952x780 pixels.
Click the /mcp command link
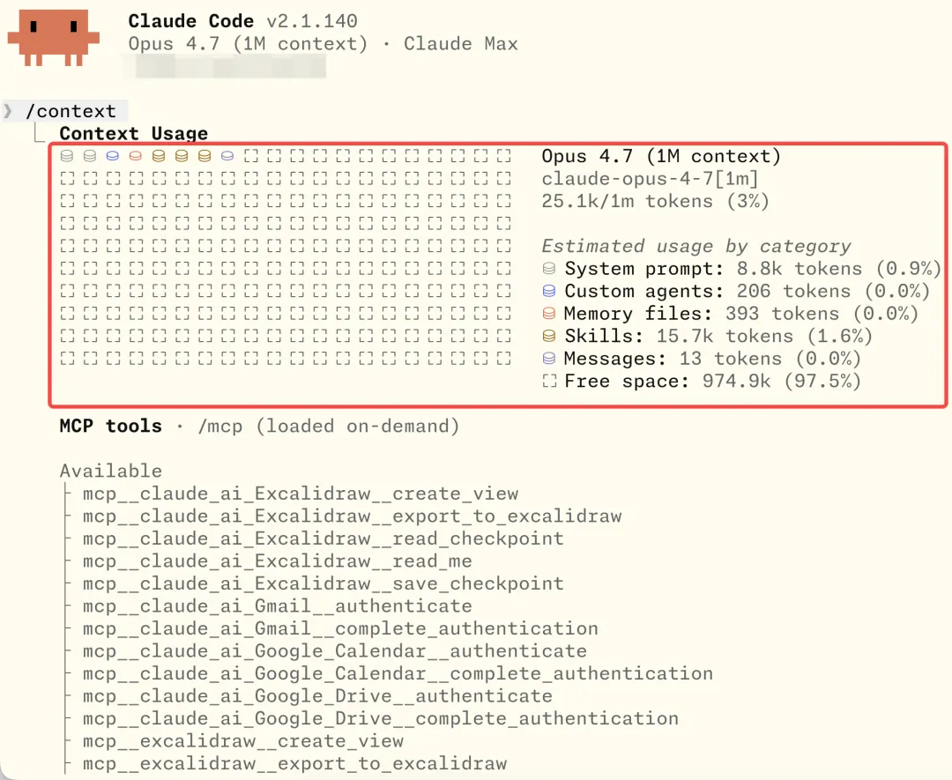click(220, 427)
